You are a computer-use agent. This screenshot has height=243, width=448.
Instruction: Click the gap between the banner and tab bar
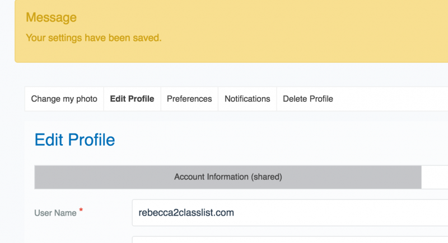228,75
